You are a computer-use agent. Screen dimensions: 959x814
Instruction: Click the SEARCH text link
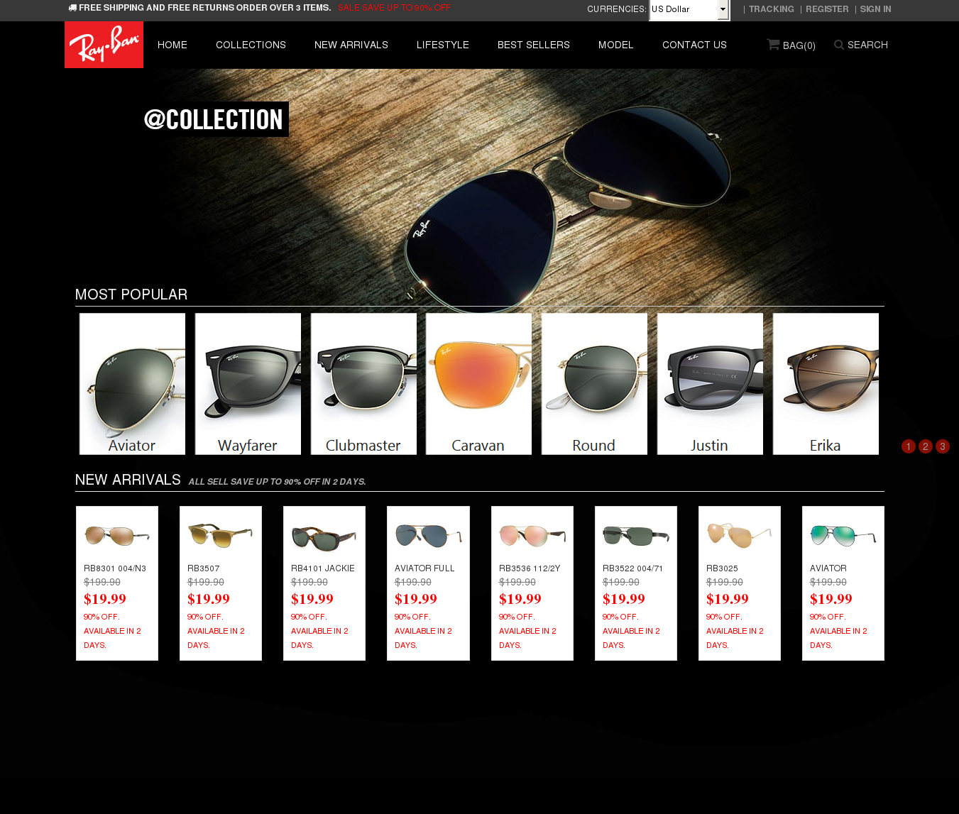(867, 45)
